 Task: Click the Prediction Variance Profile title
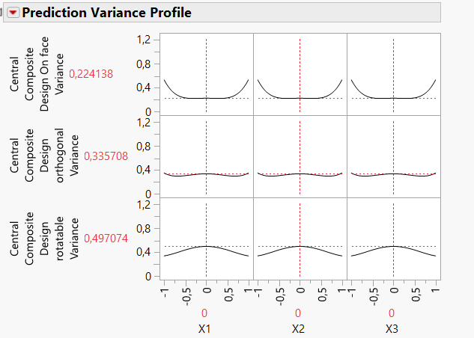(x=107, y=13)
